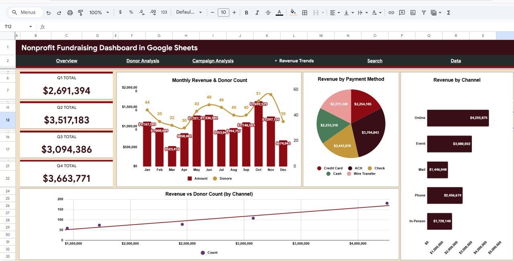This screenshot has height=261, width=514.
Task: Toggle italic formatting
Action: coord(257,12)
